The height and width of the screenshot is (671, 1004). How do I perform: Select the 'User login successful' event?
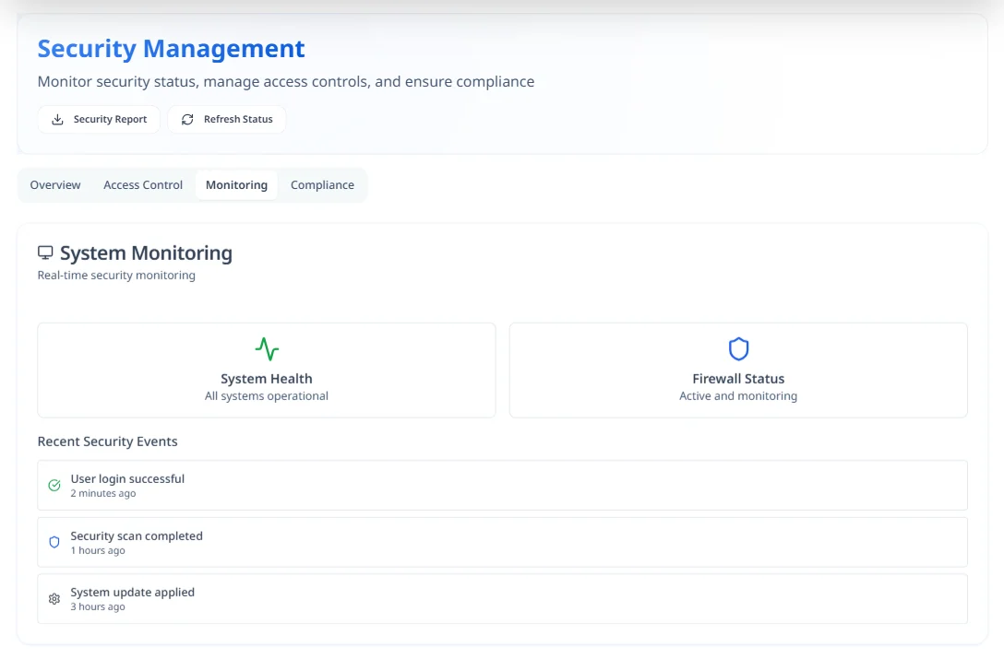[x=502, y=486]
